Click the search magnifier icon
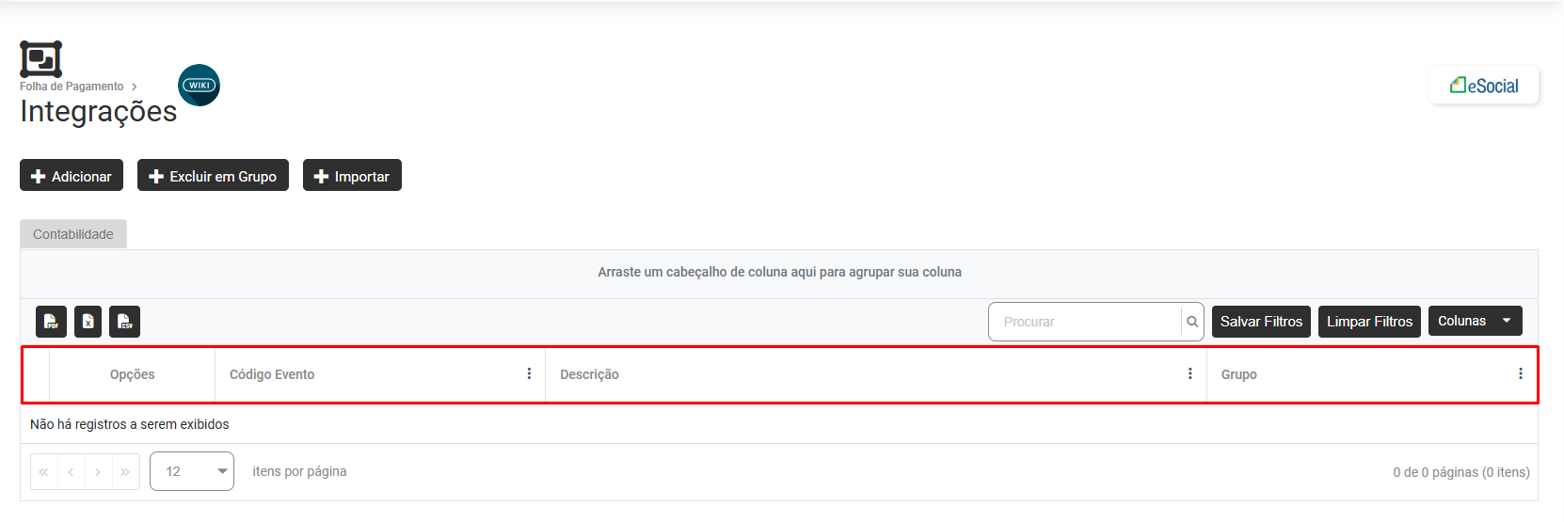This screenshot has width=1564, height=522. pyautogui.click(x=1192, y=322)
